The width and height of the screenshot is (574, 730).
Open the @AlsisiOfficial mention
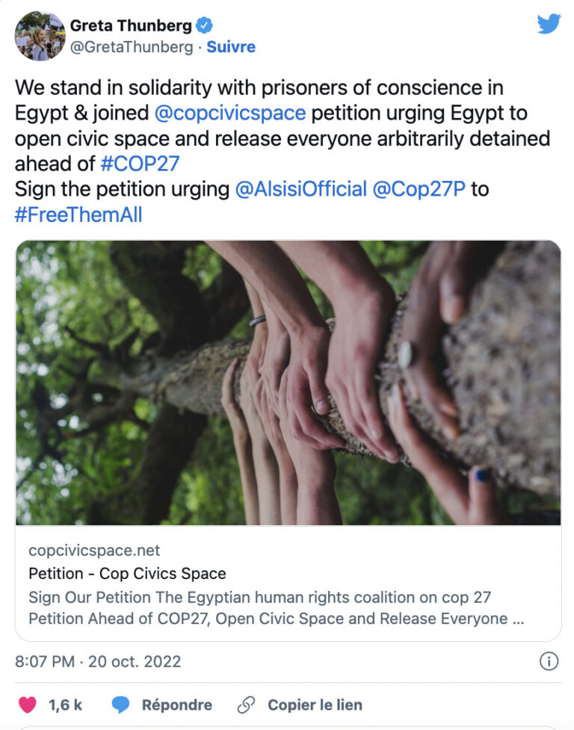pos(301,189)
